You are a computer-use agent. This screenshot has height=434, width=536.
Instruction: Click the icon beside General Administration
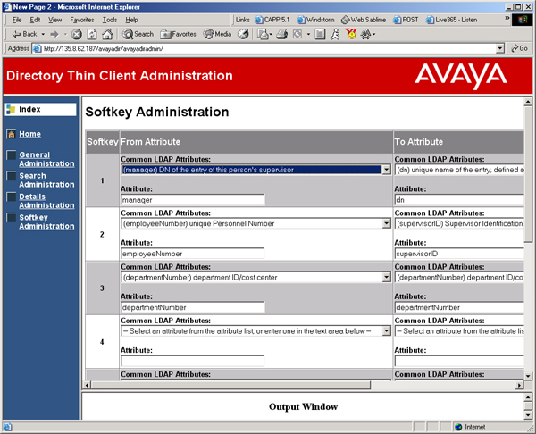pos(12,155)
